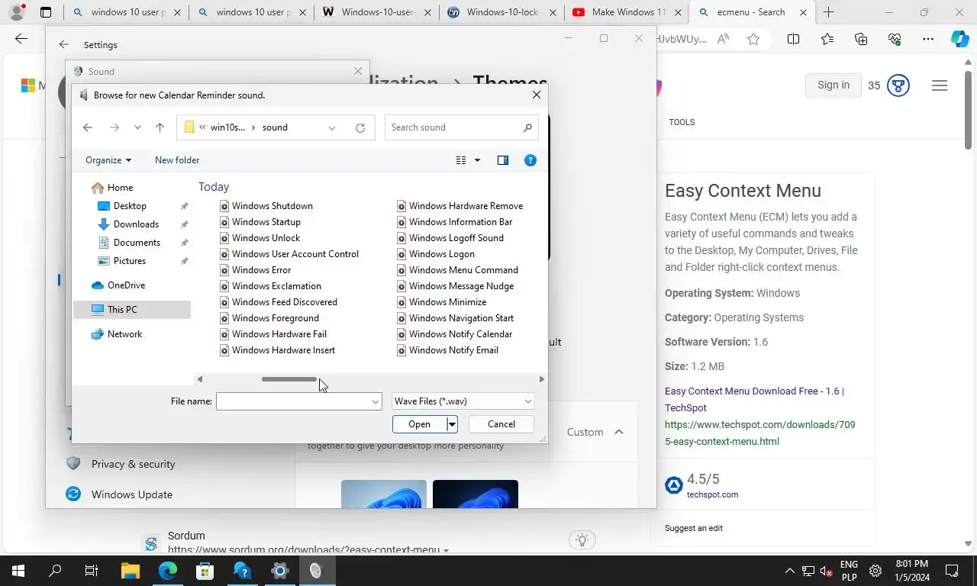The height and width of the screenshot is (586, 977).
Task: Toggle the preview pane
Action: click(x=503, y=160)
